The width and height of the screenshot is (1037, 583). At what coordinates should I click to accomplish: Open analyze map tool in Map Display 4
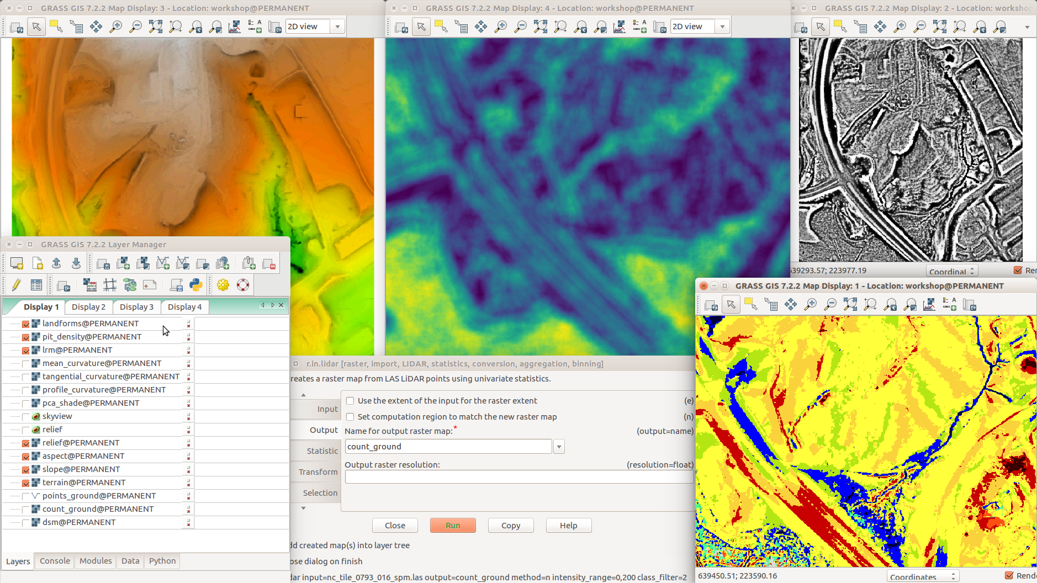[620, 26]
